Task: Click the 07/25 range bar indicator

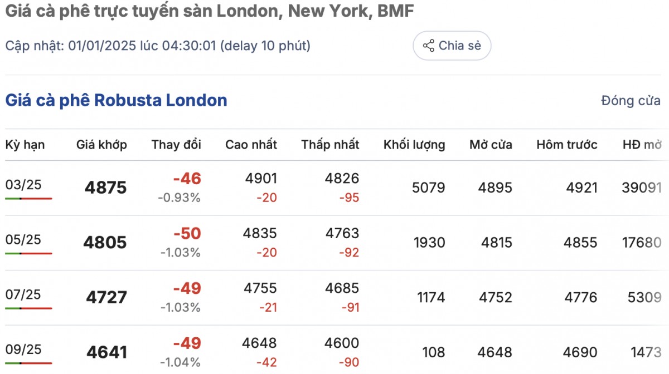Action: pos(28,308)
